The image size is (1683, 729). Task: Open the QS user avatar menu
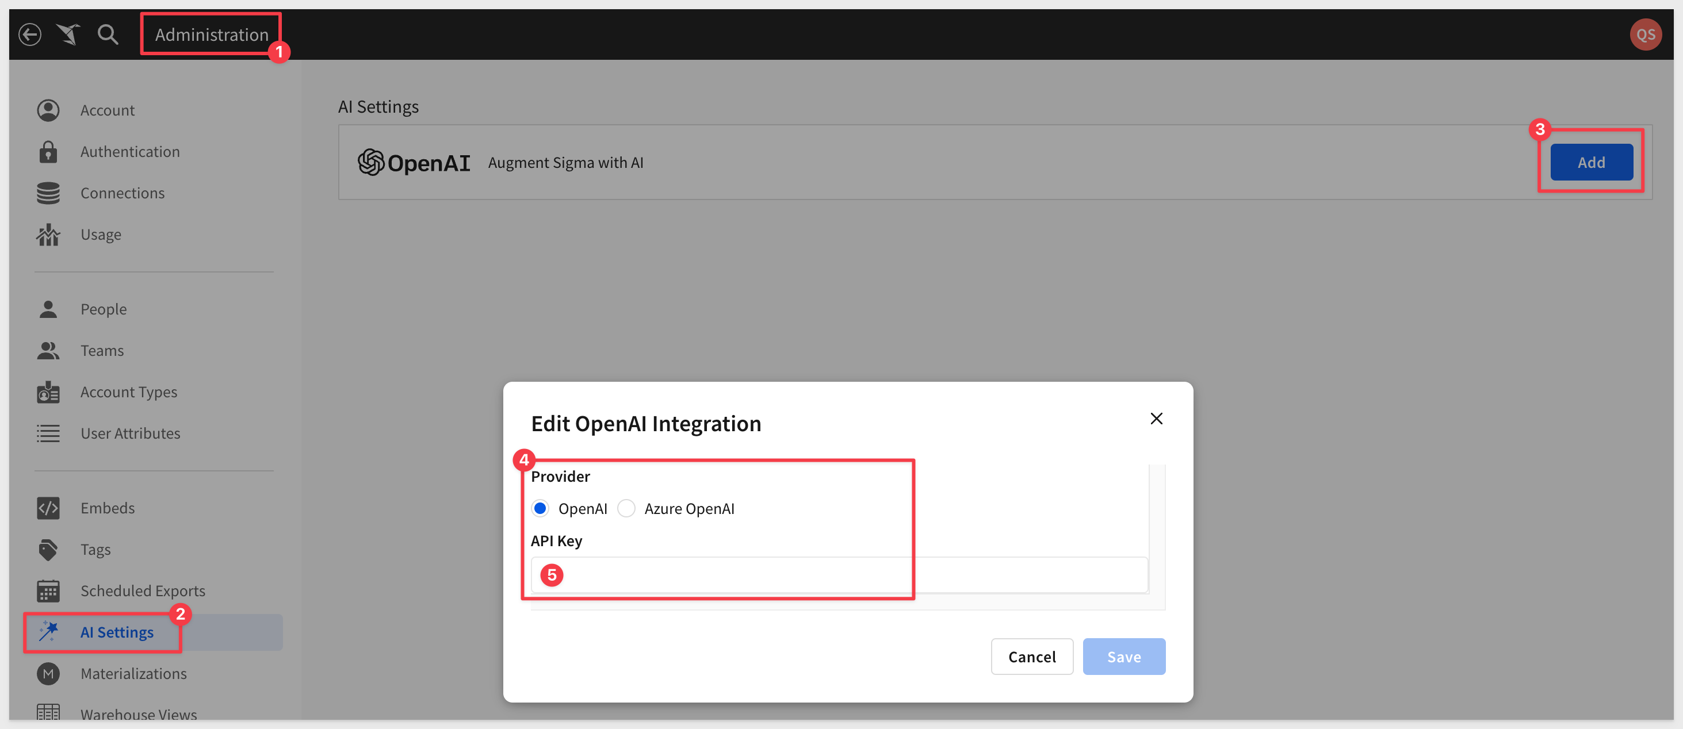pos(1645,34)
